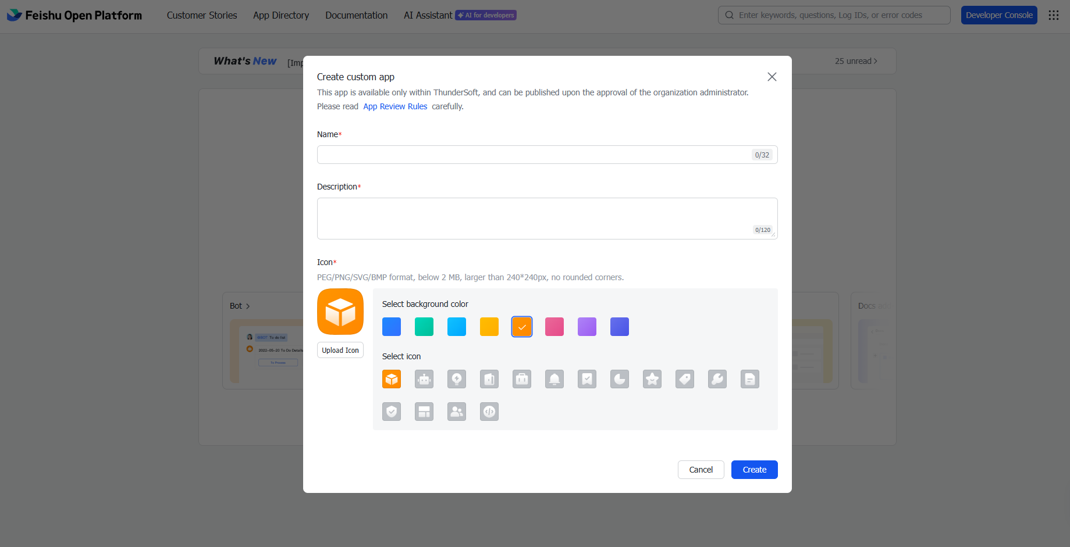Image resolution: width=1070 pixels, height=547 pixels.
Task: Select the bell notification icon
Action: point(554,380)
